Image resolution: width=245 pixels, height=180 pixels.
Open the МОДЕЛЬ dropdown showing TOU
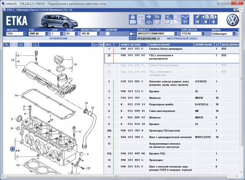point(24,34)
